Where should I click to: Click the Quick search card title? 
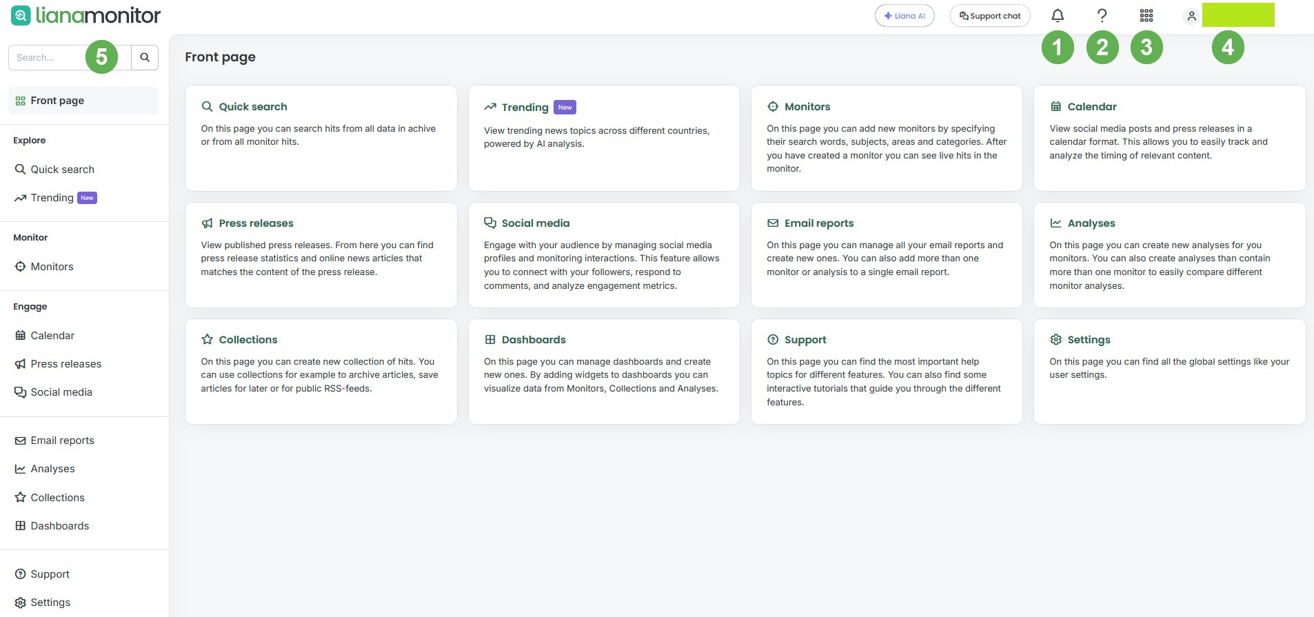[253, 107]
